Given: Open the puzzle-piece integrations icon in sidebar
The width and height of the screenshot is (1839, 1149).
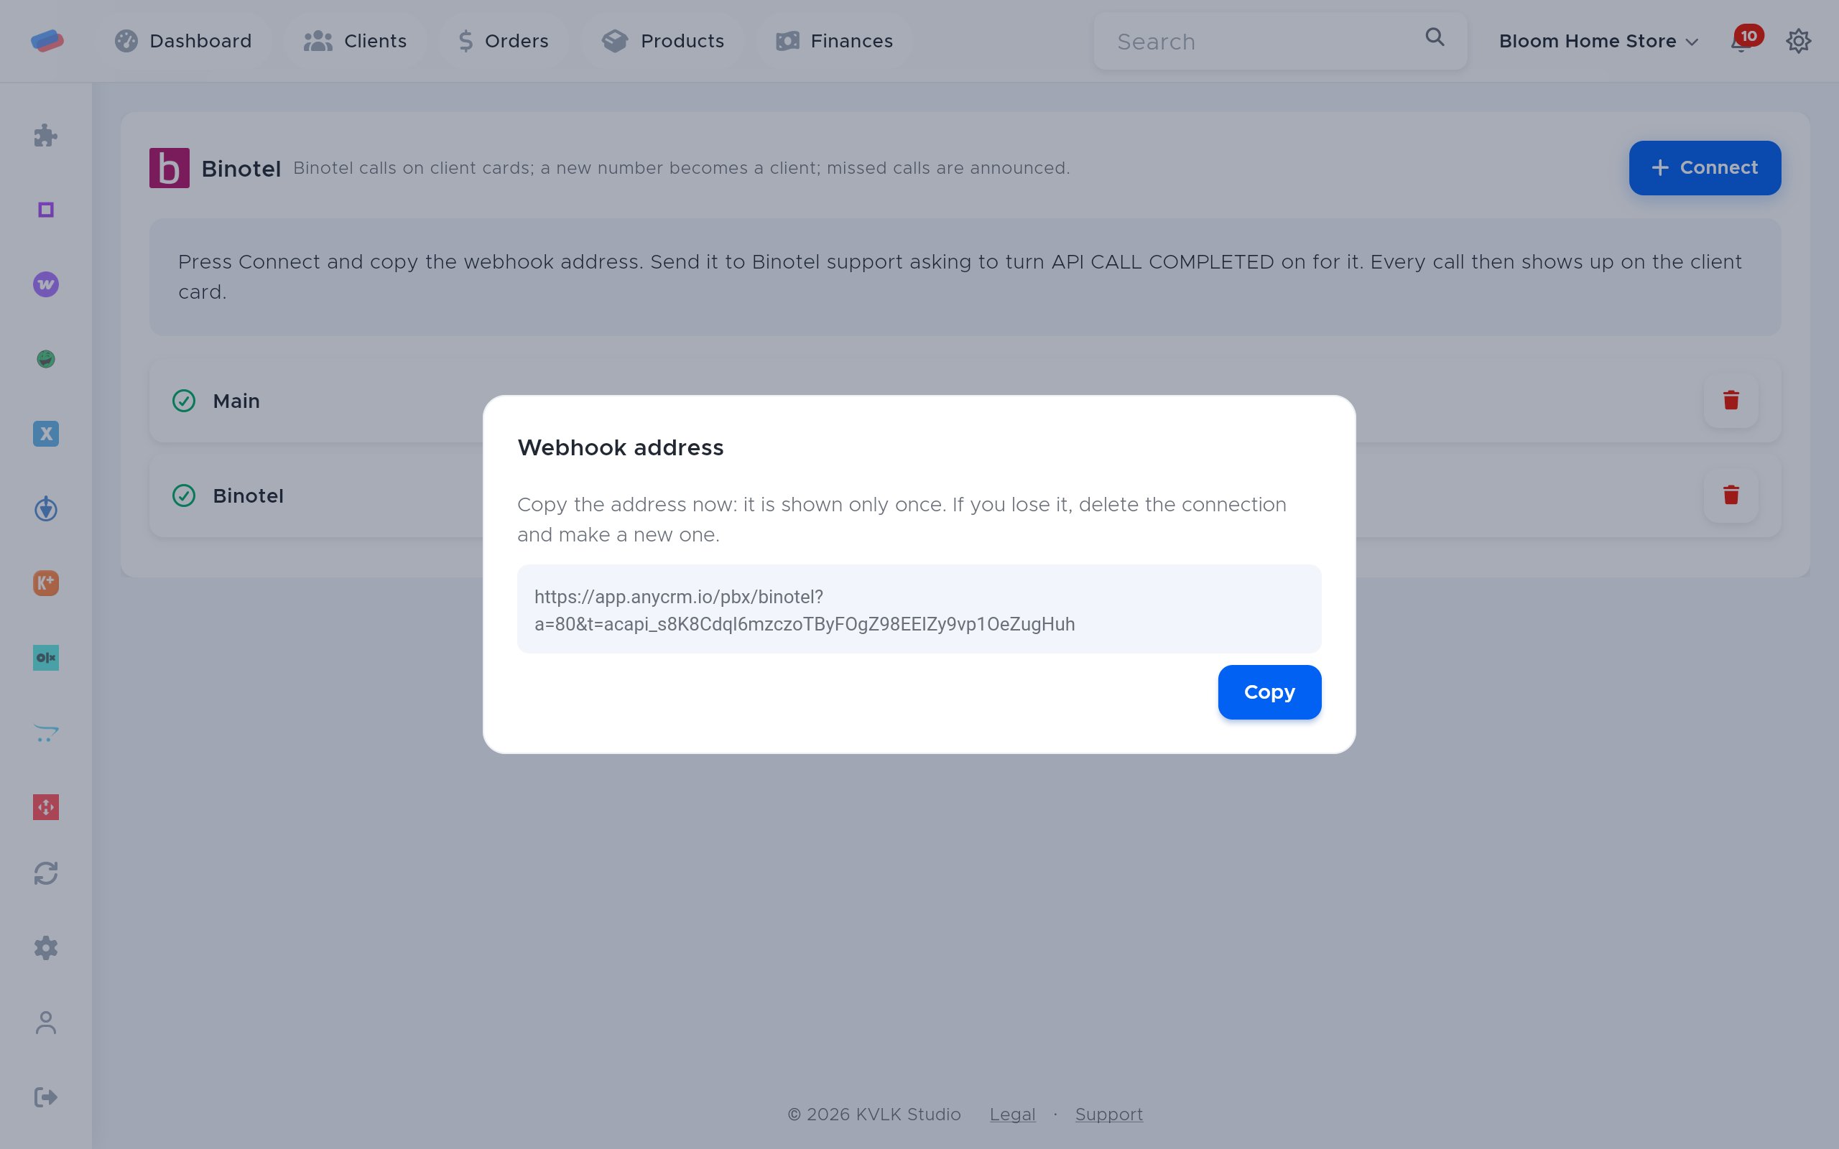Looking at the screenshot, I should pyautogui.click(x=45, y=135).
